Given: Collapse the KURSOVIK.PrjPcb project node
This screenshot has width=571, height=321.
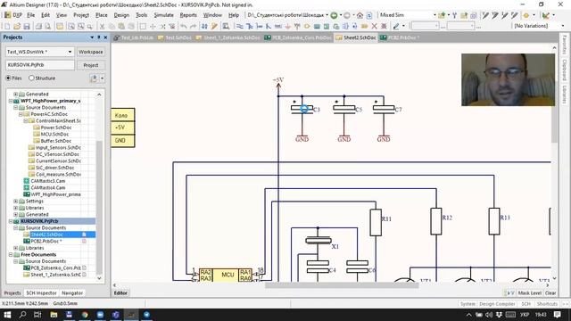Looking at the screenshot, I should (x=11, y=221).
